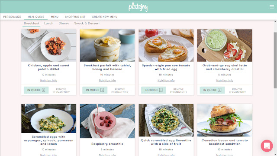Click info icon on chicken skillet queue button
The image size is (277, 156).
tap(43, 90)
